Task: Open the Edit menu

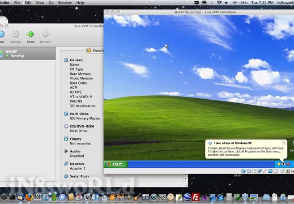Action: (28, 3)
